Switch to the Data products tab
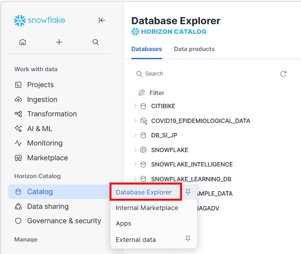This screenshot has width=301, height=254. click(x=194, y=49)
